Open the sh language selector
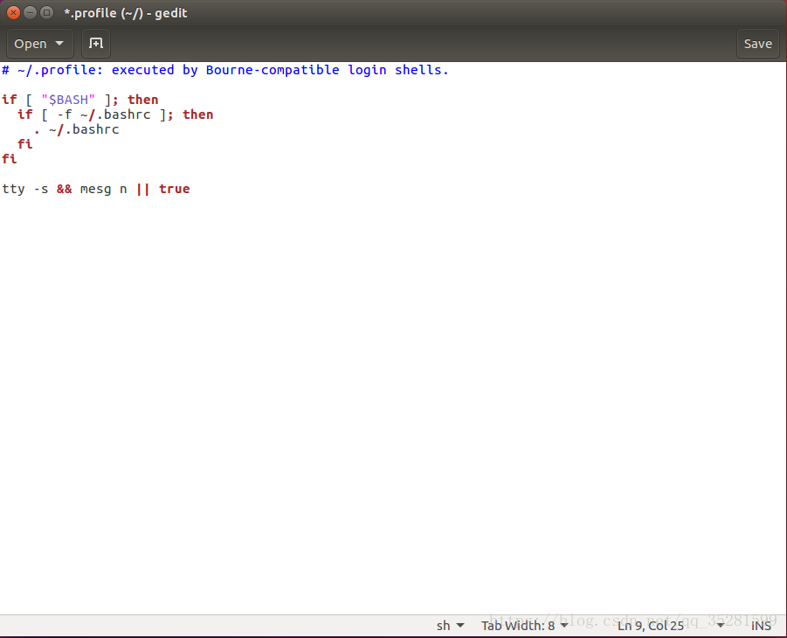 450,626
